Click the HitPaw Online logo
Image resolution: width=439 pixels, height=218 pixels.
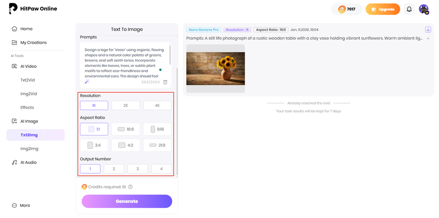tap(33, 9)
